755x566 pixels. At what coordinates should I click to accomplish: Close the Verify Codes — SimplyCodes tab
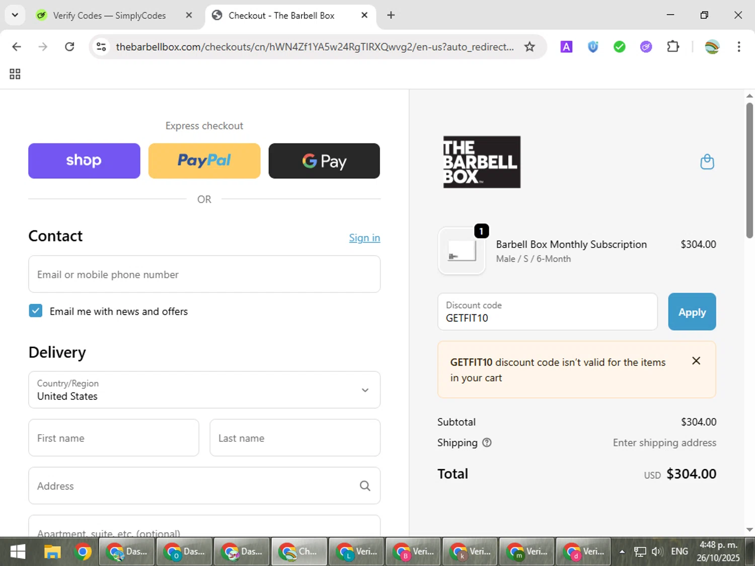[x=189, y=15]
